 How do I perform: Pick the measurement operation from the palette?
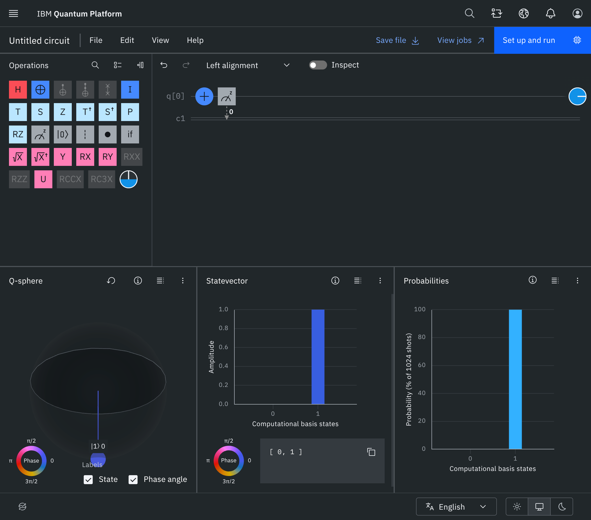coord(40,134)
